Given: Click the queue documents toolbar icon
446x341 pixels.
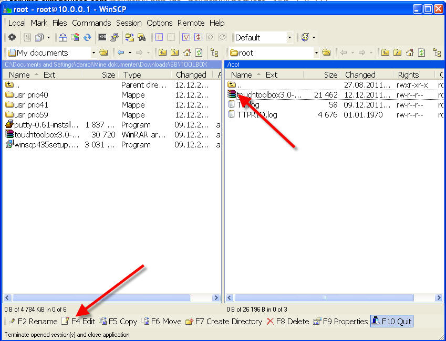Looking at the screenshot, I should (39, 37).
